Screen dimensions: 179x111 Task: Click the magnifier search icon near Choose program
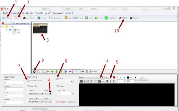coord(6,23)
